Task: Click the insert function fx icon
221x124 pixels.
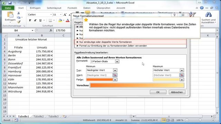Action: pos(51,30)
